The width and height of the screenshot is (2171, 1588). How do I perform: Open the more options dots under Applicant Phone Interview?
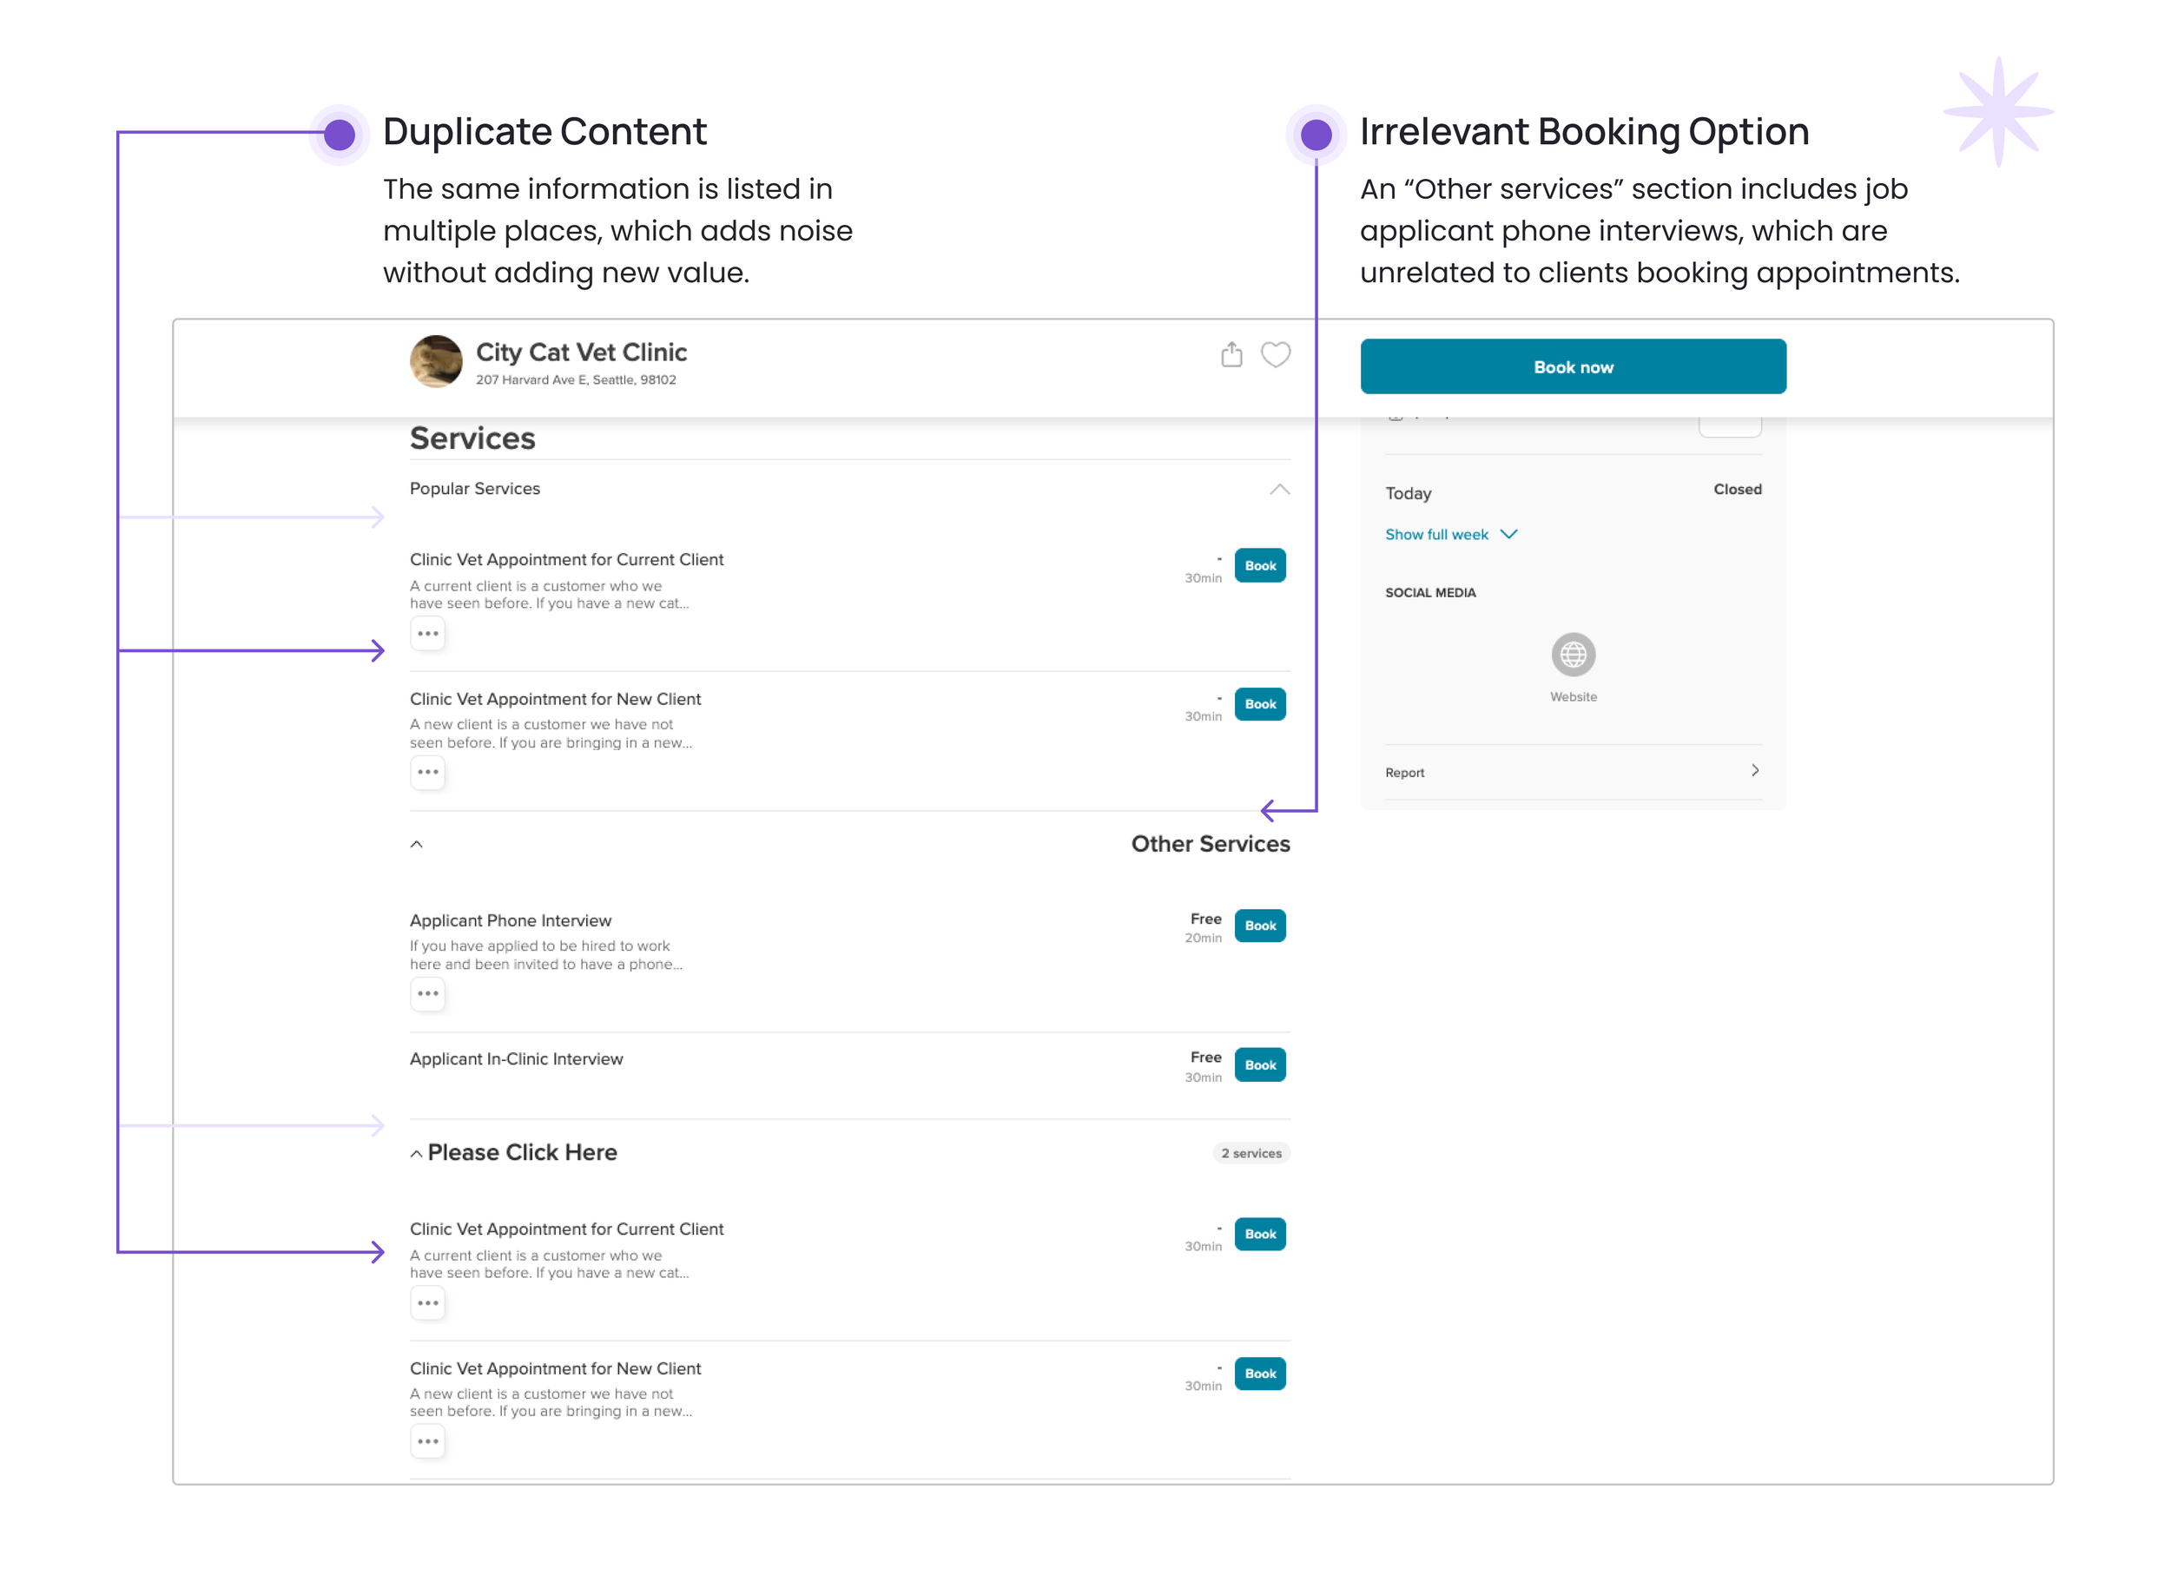pyautogui.click(x=428, y=993)
